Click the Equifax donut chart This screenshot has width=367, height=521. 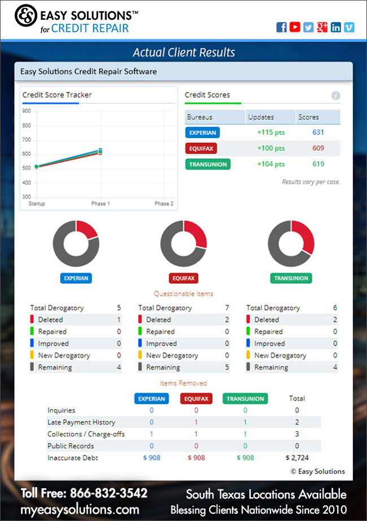pyautogui.click(x=183, y=243)
